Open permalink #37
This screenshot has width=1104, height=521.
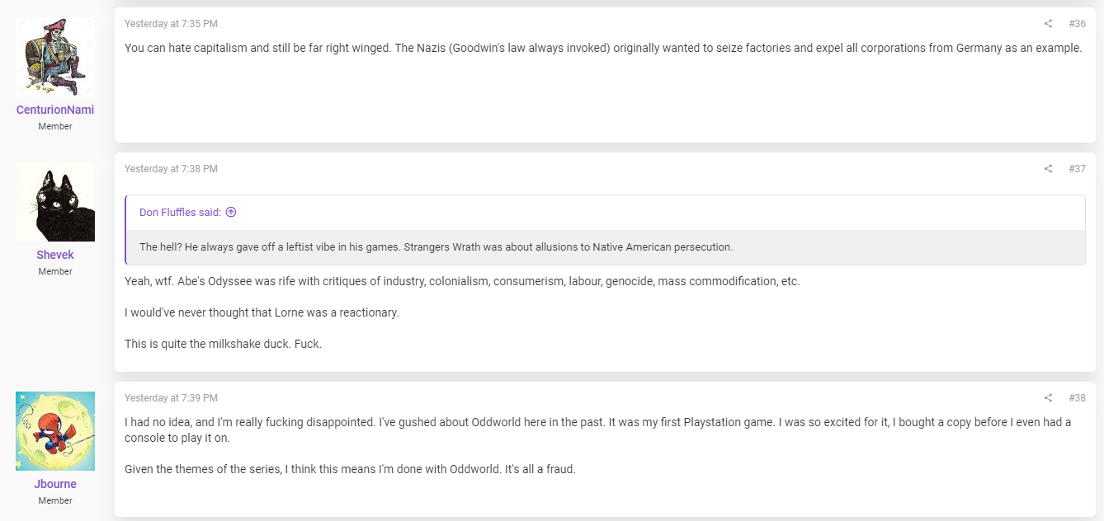[1077, 169]
